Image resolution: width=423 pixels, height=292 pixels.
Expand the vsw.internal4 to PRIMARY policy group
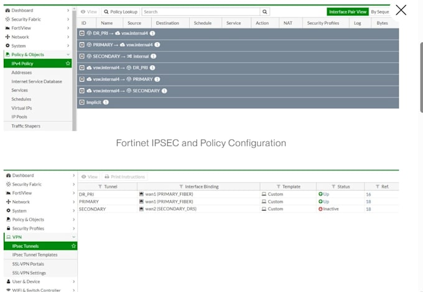[x=82, y=79]
